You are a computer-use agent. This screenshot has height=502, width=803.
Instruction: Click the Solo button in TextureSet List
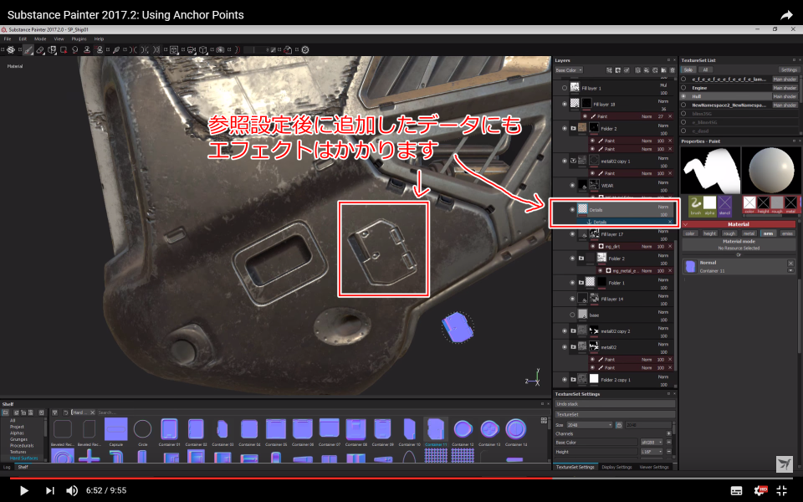click(x=688, y=69)
